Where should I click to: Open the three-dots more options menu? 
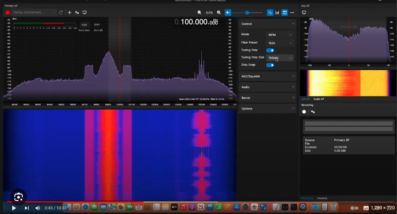[292, 13]
